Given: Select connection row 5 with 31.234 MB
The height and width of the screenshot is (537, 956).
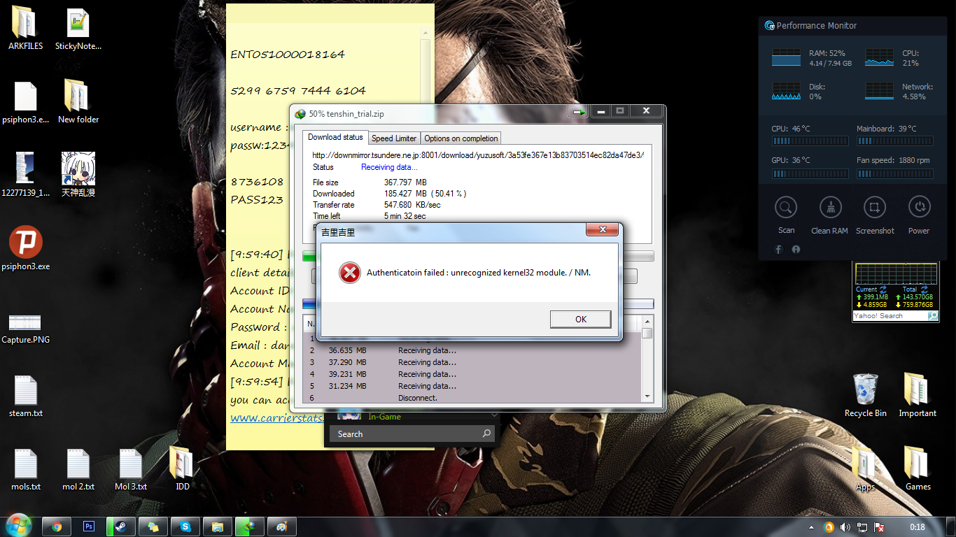Looking at the screenshot, I should point(472,386).
